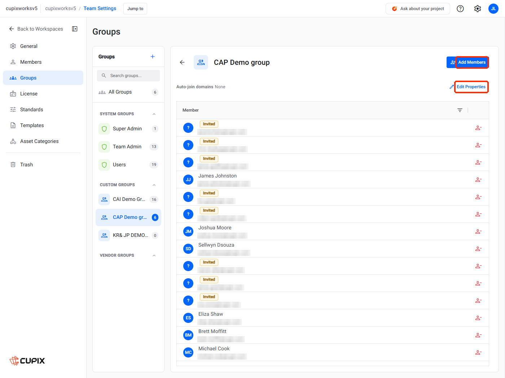Select the Users system group

[x=128, y=165]
